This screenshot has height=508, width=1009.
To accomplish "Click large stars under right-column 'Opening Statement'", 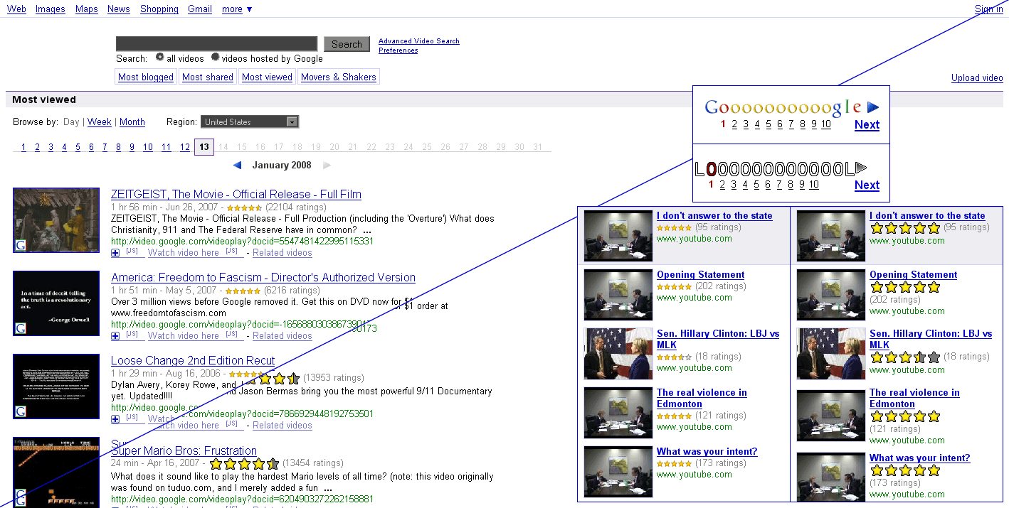I will point(905,287).
